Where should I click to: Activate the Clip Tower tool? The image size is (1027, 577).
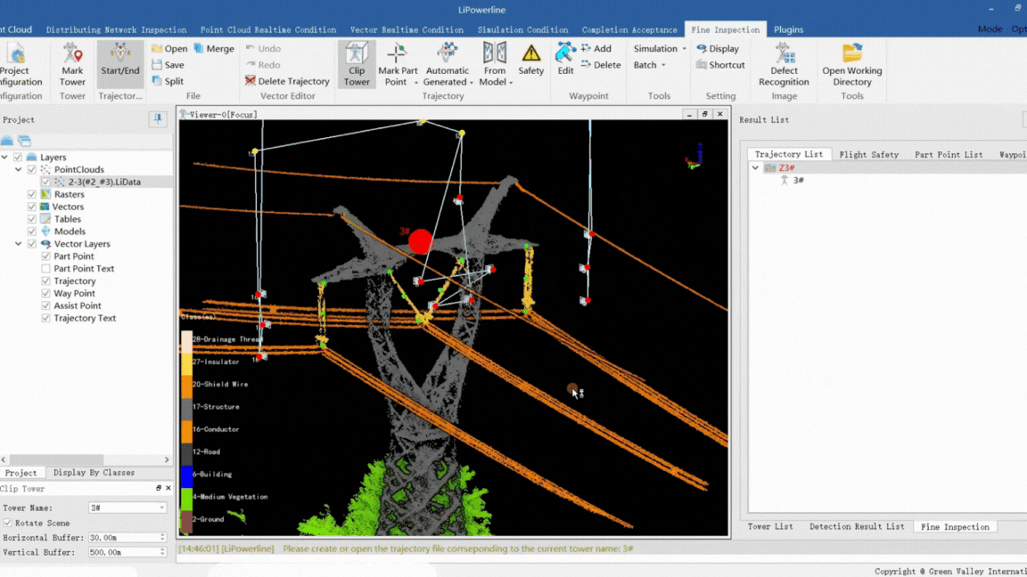tap(357, 64)
